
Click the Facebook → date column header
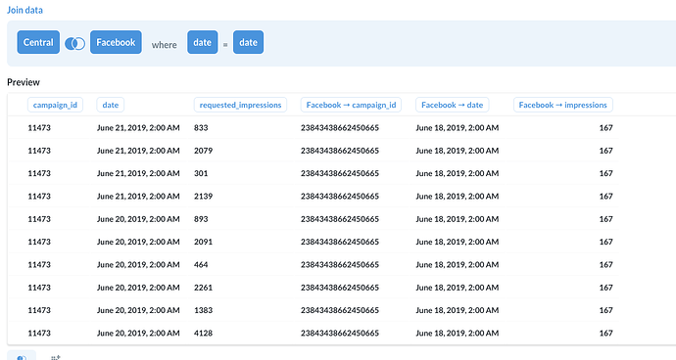pyautogui.click(x=453, y=105)
